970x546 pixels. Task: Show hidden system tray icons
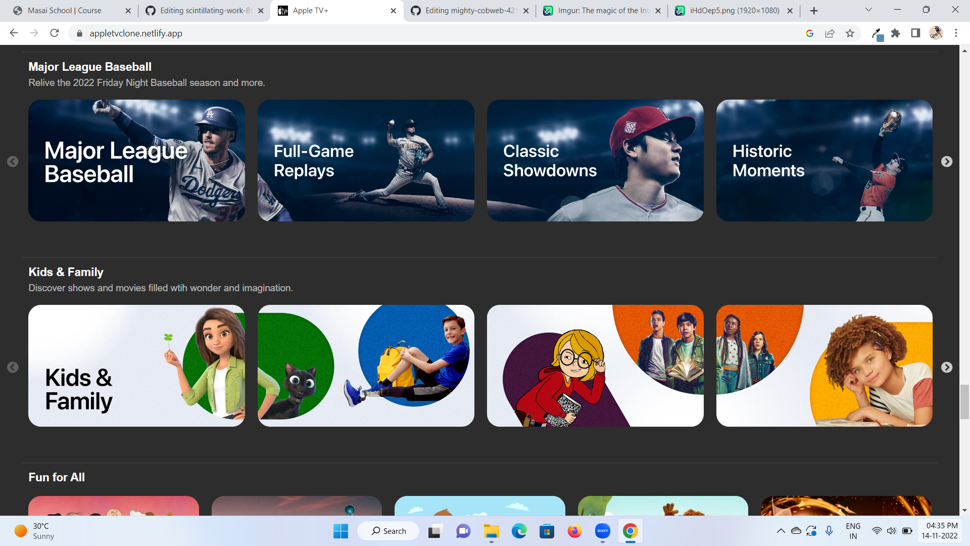[x=781, y=531]
